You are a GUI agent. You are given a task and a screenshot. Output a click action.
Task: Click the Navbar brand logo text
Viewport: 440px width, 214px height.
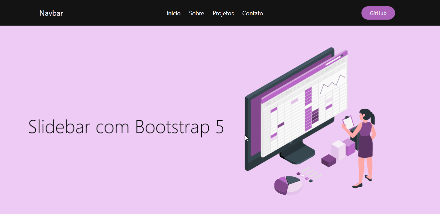point(51,13)
